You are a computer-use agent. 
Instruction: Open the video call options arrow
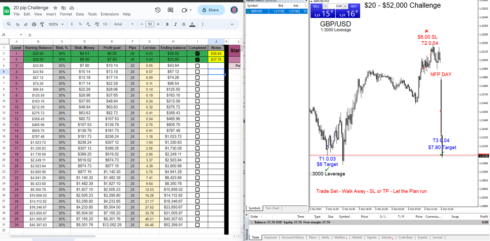191,10
